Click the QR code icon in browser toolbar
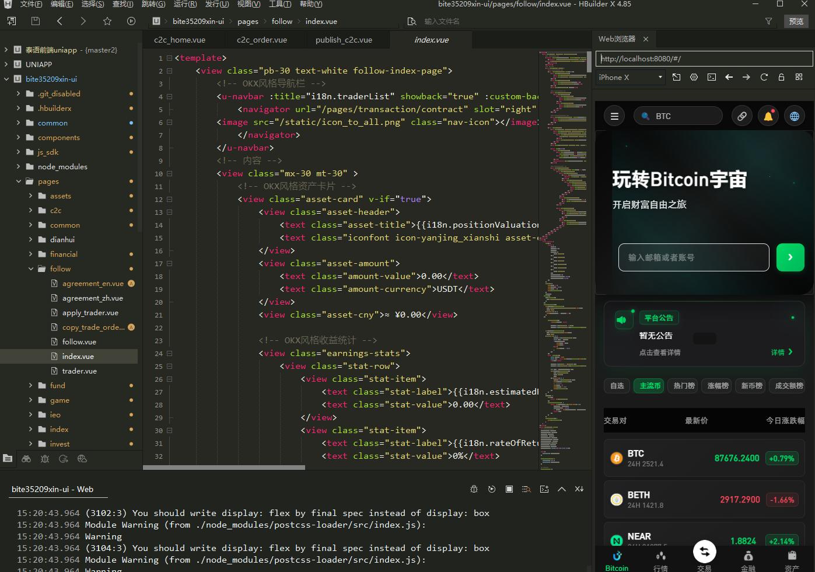 [799, 77]
